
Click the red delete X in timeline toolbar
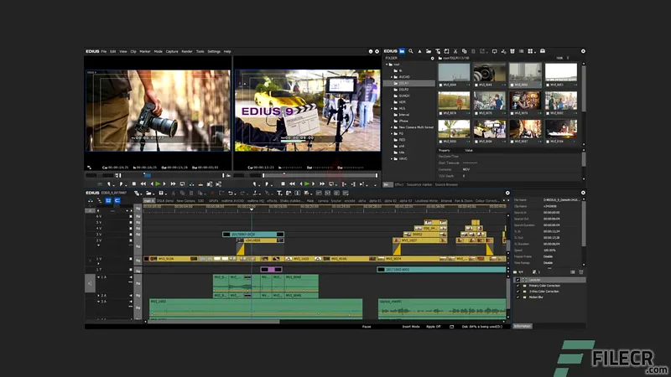click(x=212, y=194)
